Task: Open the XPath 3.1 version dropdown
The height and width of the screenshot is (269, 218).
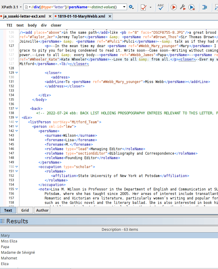Action: tap(11, 7)
